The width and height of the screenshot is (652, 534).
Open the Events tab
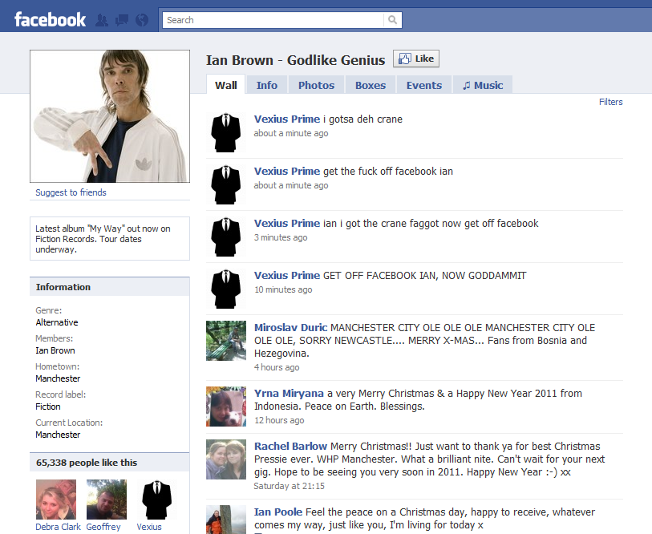423,84
